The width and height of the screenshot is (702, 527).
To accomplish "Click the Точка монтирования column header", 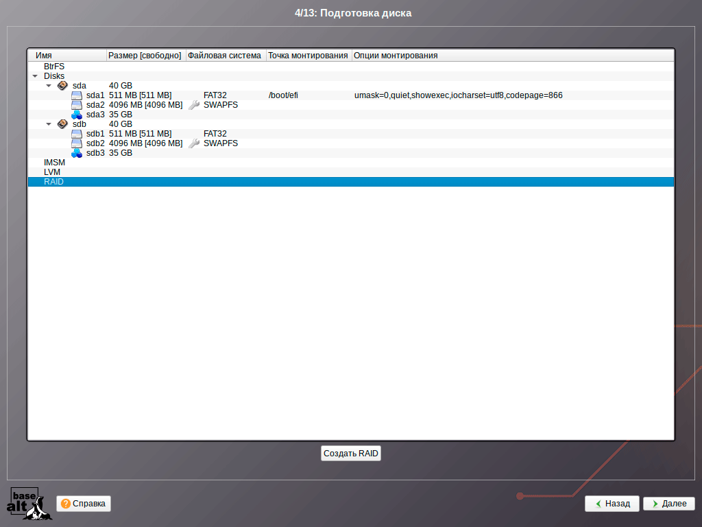I will pyautogui.click(x=309, y=56).
